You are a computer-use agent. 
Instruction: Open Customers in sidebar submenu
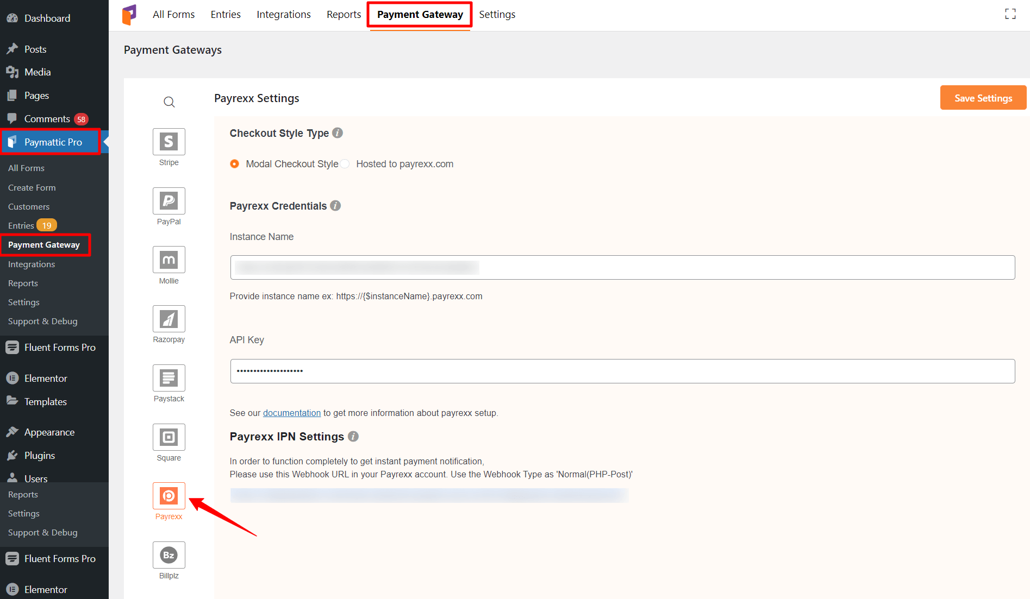coord(29,206)
